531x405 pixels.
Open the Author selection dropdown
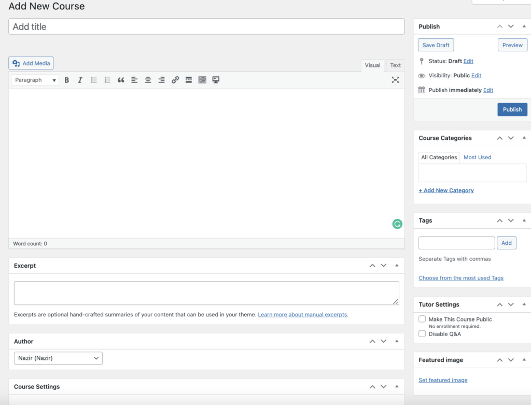click(x=58, y=358)
